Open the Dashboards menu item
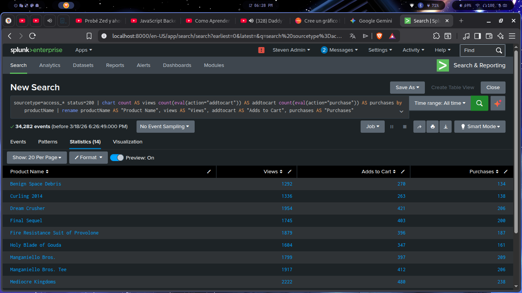This screenshot has width=522, height=293. click(x=177, y=65)
